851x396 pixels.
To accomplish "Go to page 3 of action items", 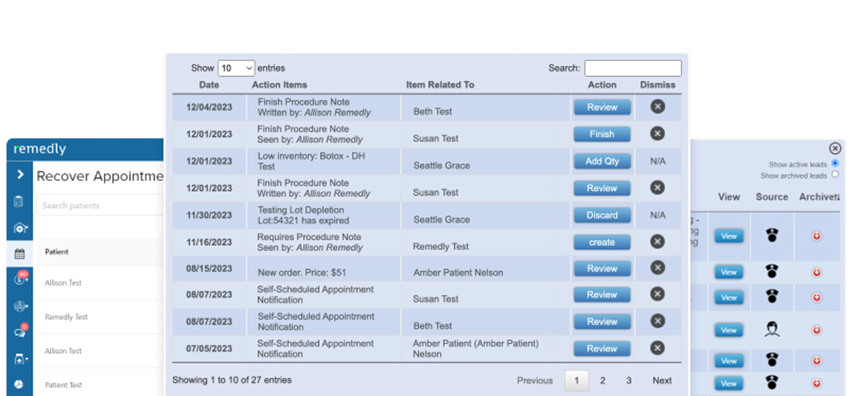I will tap(628, 380).
